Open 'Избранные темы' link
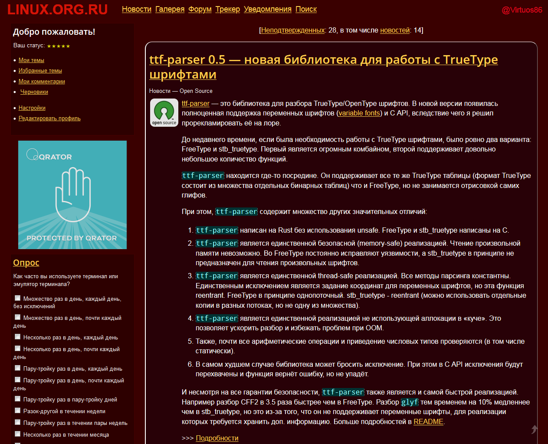 click(40, 71)
